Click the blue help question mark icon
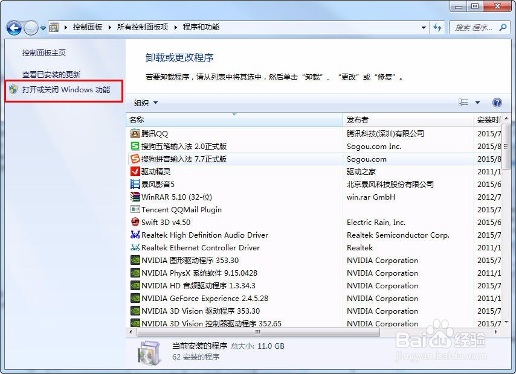Viewport: 516px width, 374px height. click(x=497, y=103)
